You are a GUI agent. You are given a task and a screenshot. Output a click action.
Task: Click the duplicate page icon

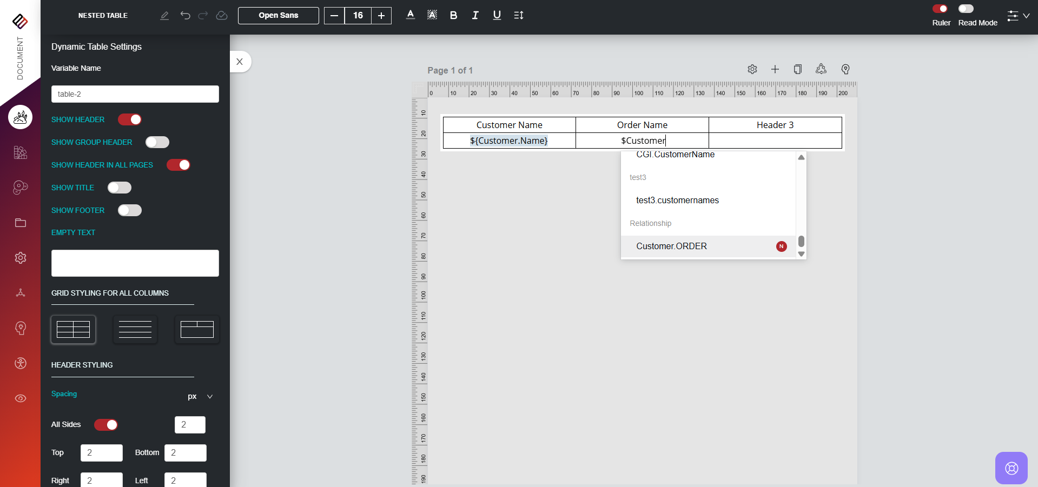[x=797, y=69]
